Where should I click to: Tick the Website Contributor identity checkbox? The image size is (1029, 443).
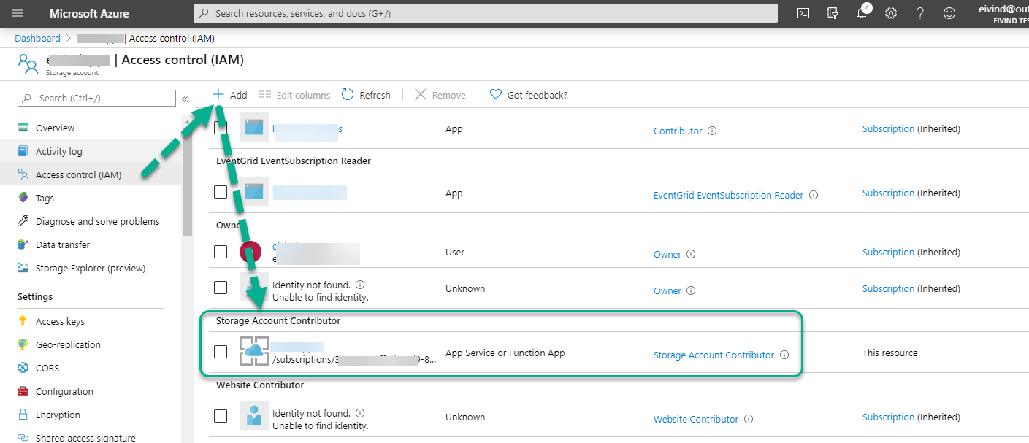click(221, 415)
